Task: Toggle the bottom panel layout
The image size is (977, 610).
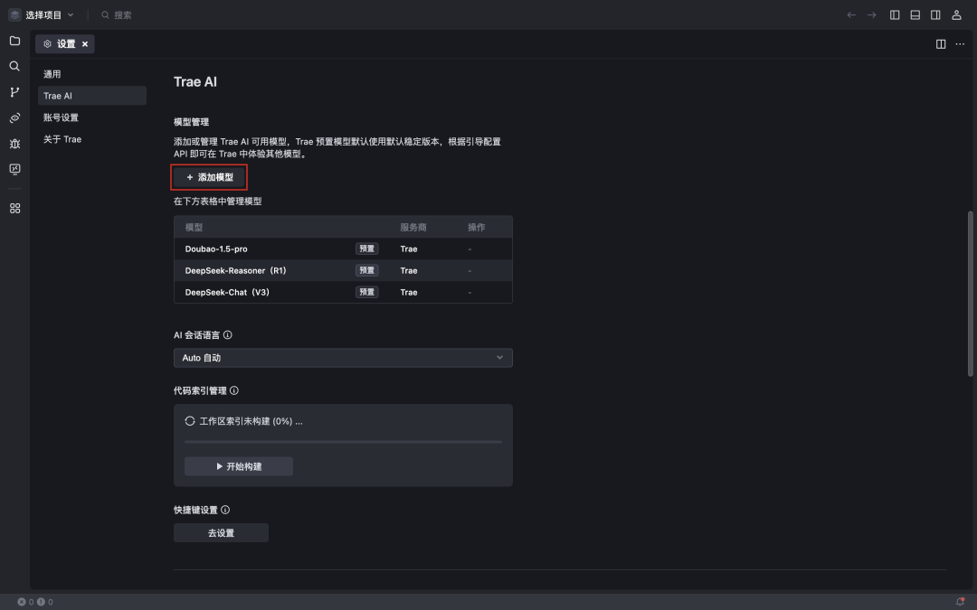Action: [x=915, y=14]
